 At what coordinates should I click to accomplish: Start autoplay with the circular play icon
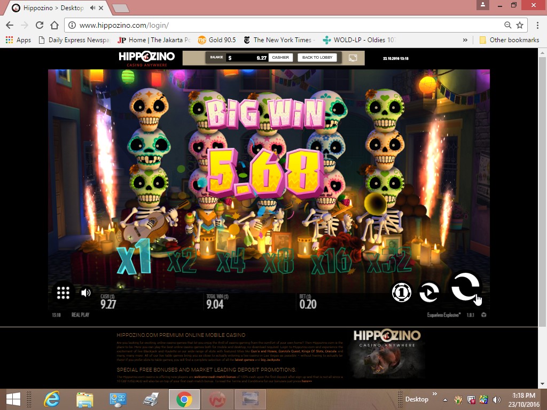(429, 293)
